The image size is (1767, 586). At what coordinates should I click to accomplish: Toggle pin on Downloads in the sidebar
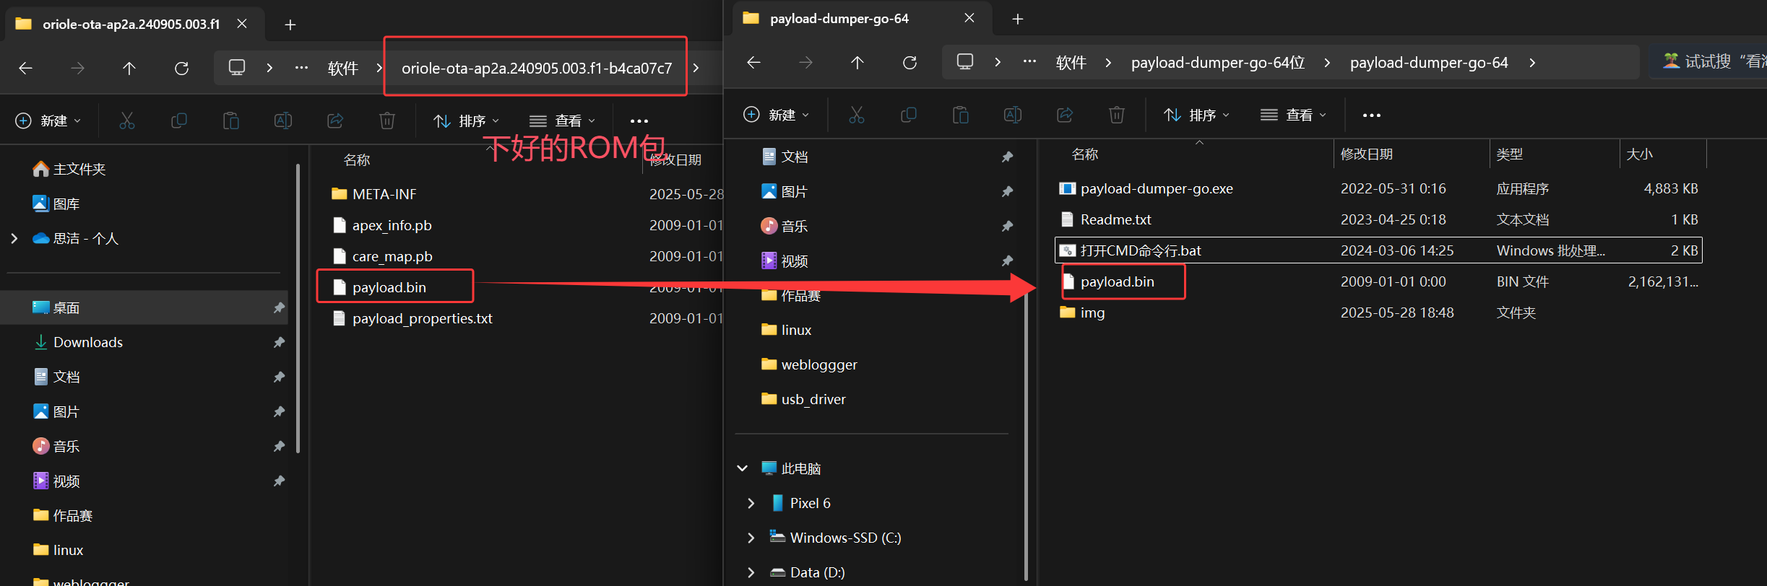click(x=278, y=343)
